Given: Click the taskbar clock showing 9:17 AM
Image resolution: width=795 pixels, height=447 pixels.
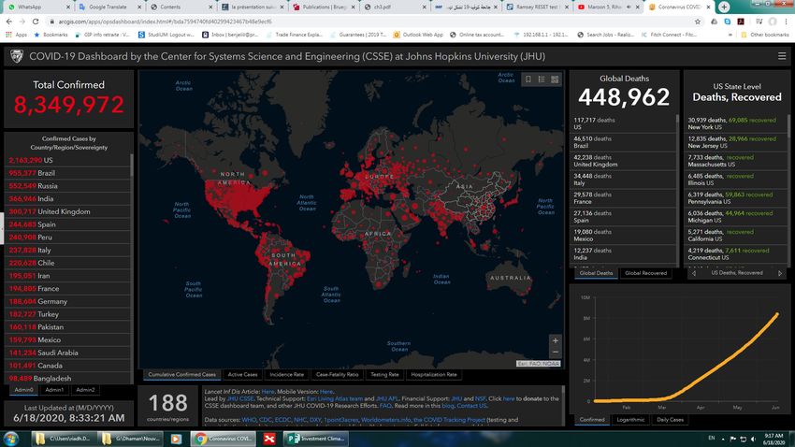Looking at the screenshot, I should click(x=773, y=439).
